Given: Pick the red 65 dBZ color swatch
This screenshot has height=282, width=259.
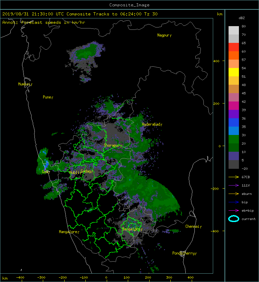Looking at the screenshot, I should pyautogui.click(x=234, y=47).
